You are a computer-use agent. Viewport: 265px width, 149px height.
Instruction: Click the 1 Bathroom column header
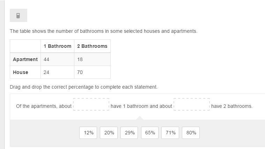(58, 46)
